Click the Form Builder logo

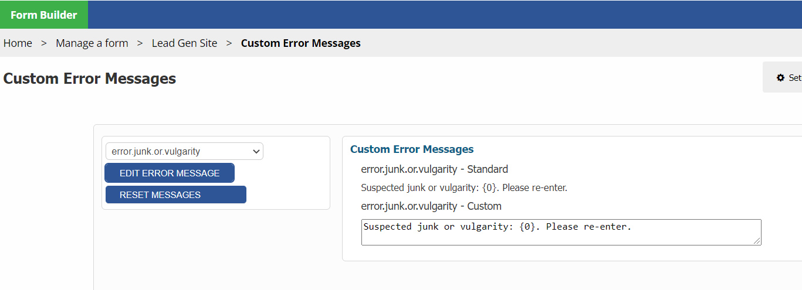point(44,15)
